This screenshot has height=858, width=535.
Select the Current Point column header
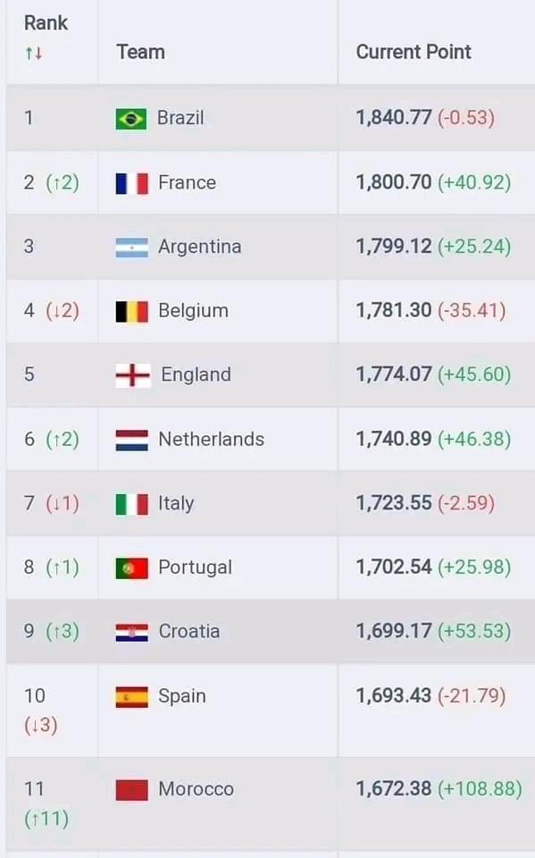pyautogui.click(x=414, y=53)
